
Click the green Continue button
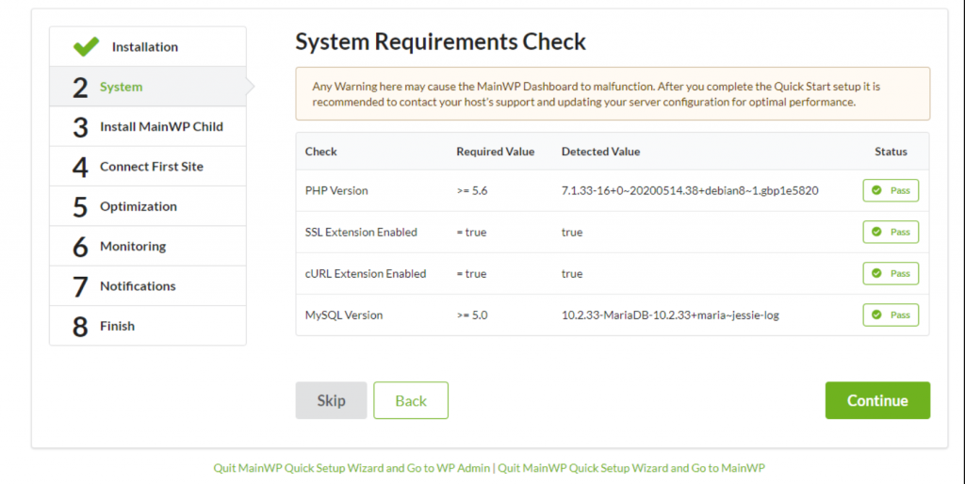point(877,400)
